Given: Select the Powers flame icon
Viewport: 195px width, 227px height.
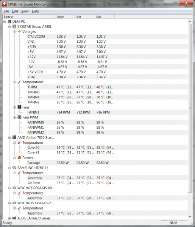Looking at the screenshot, I should (19, 158).
